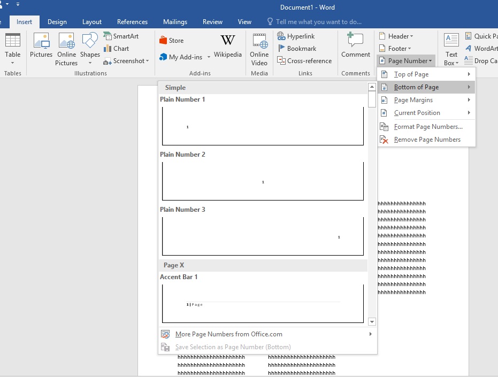Expand the Page Margins submenu arrow

(469, 100)
